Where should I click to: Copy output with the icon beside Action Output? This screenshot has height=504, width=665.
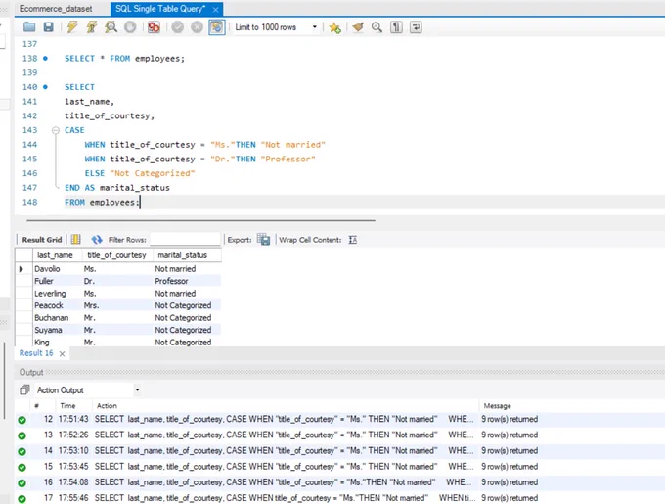coord(24,389)
